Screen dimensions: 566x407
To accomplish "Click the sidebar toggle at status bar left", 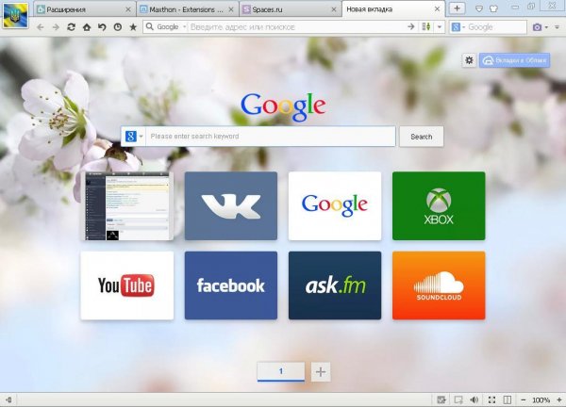I will tap(8, 399).
